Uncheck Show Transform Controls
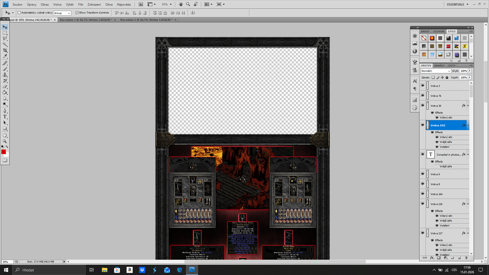The width and height of the screenshot is (489, 275). [x=77, y=13]
